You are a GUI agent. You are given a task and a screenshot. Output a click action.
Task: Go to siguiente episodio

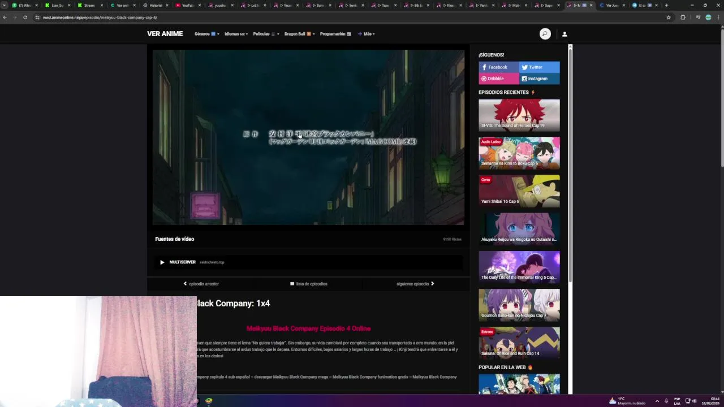tap(415, 284)
